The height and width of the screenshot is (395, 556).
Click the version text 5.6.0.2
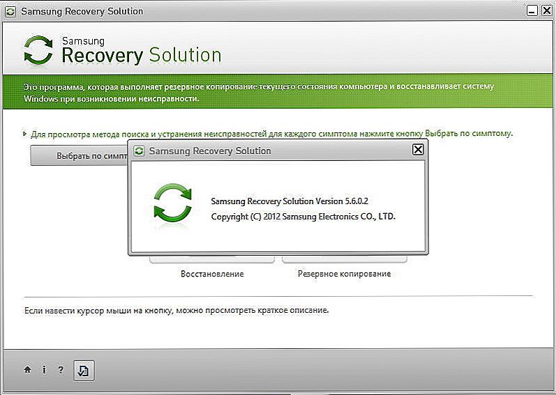pos(290,201)
